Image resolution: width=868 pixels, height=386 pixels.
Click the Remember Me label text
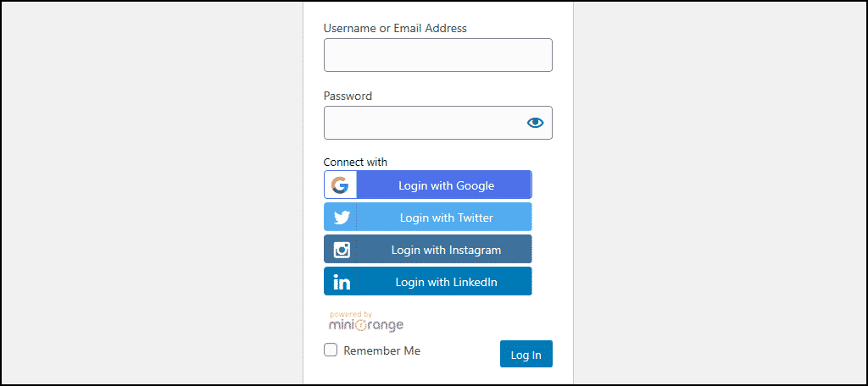[382, 350]
